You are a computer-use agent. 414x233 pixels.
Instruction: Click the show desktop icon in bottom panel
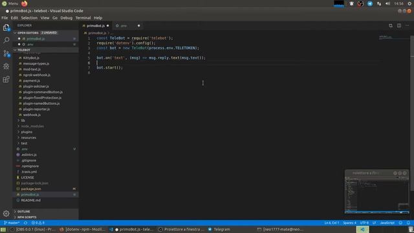3,230
